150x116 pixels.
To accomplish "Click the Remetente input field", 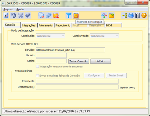I will [77, 81].
